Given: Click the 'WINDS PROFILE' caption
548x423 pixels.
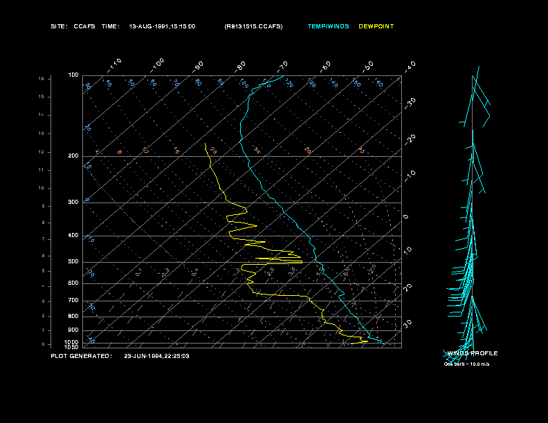Looking at the screenshot, I should click(x=473, y=353).
